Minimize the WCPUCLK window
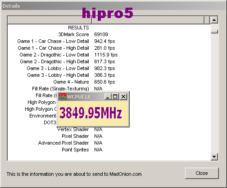Image resolution: width=227 pixels, height=188 pixels. [x=108, y=97]
